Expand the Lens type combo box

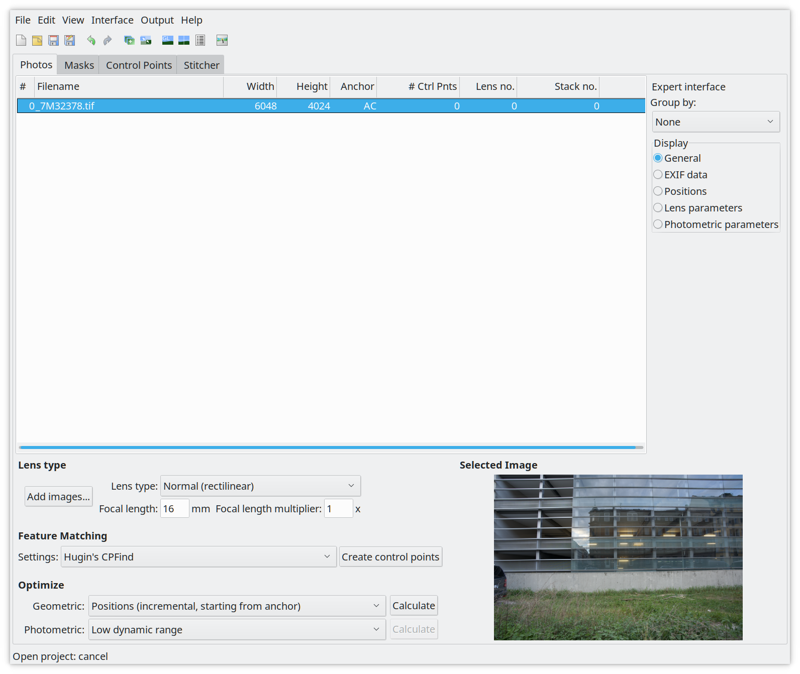260,486
